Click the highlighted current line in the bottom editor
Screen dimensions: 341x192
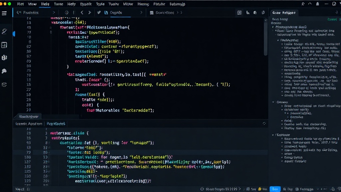(140, 152)
